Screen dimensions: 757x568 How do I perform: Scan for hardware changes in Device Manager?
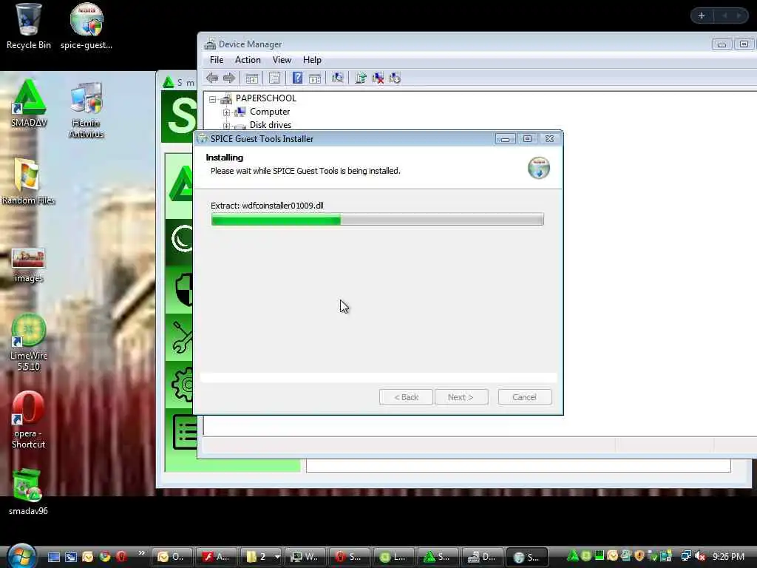(337, 78)
